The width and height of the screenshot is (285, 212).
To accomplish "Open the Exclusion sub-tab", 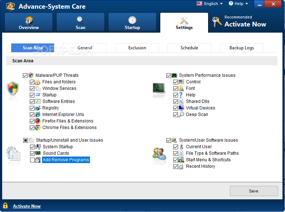I will (137, 48).
